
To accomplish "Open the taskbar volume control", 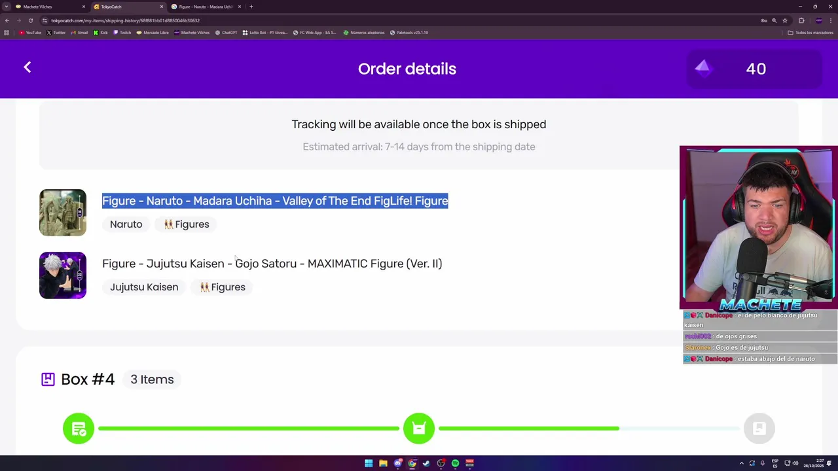I will tap(795, 463).
